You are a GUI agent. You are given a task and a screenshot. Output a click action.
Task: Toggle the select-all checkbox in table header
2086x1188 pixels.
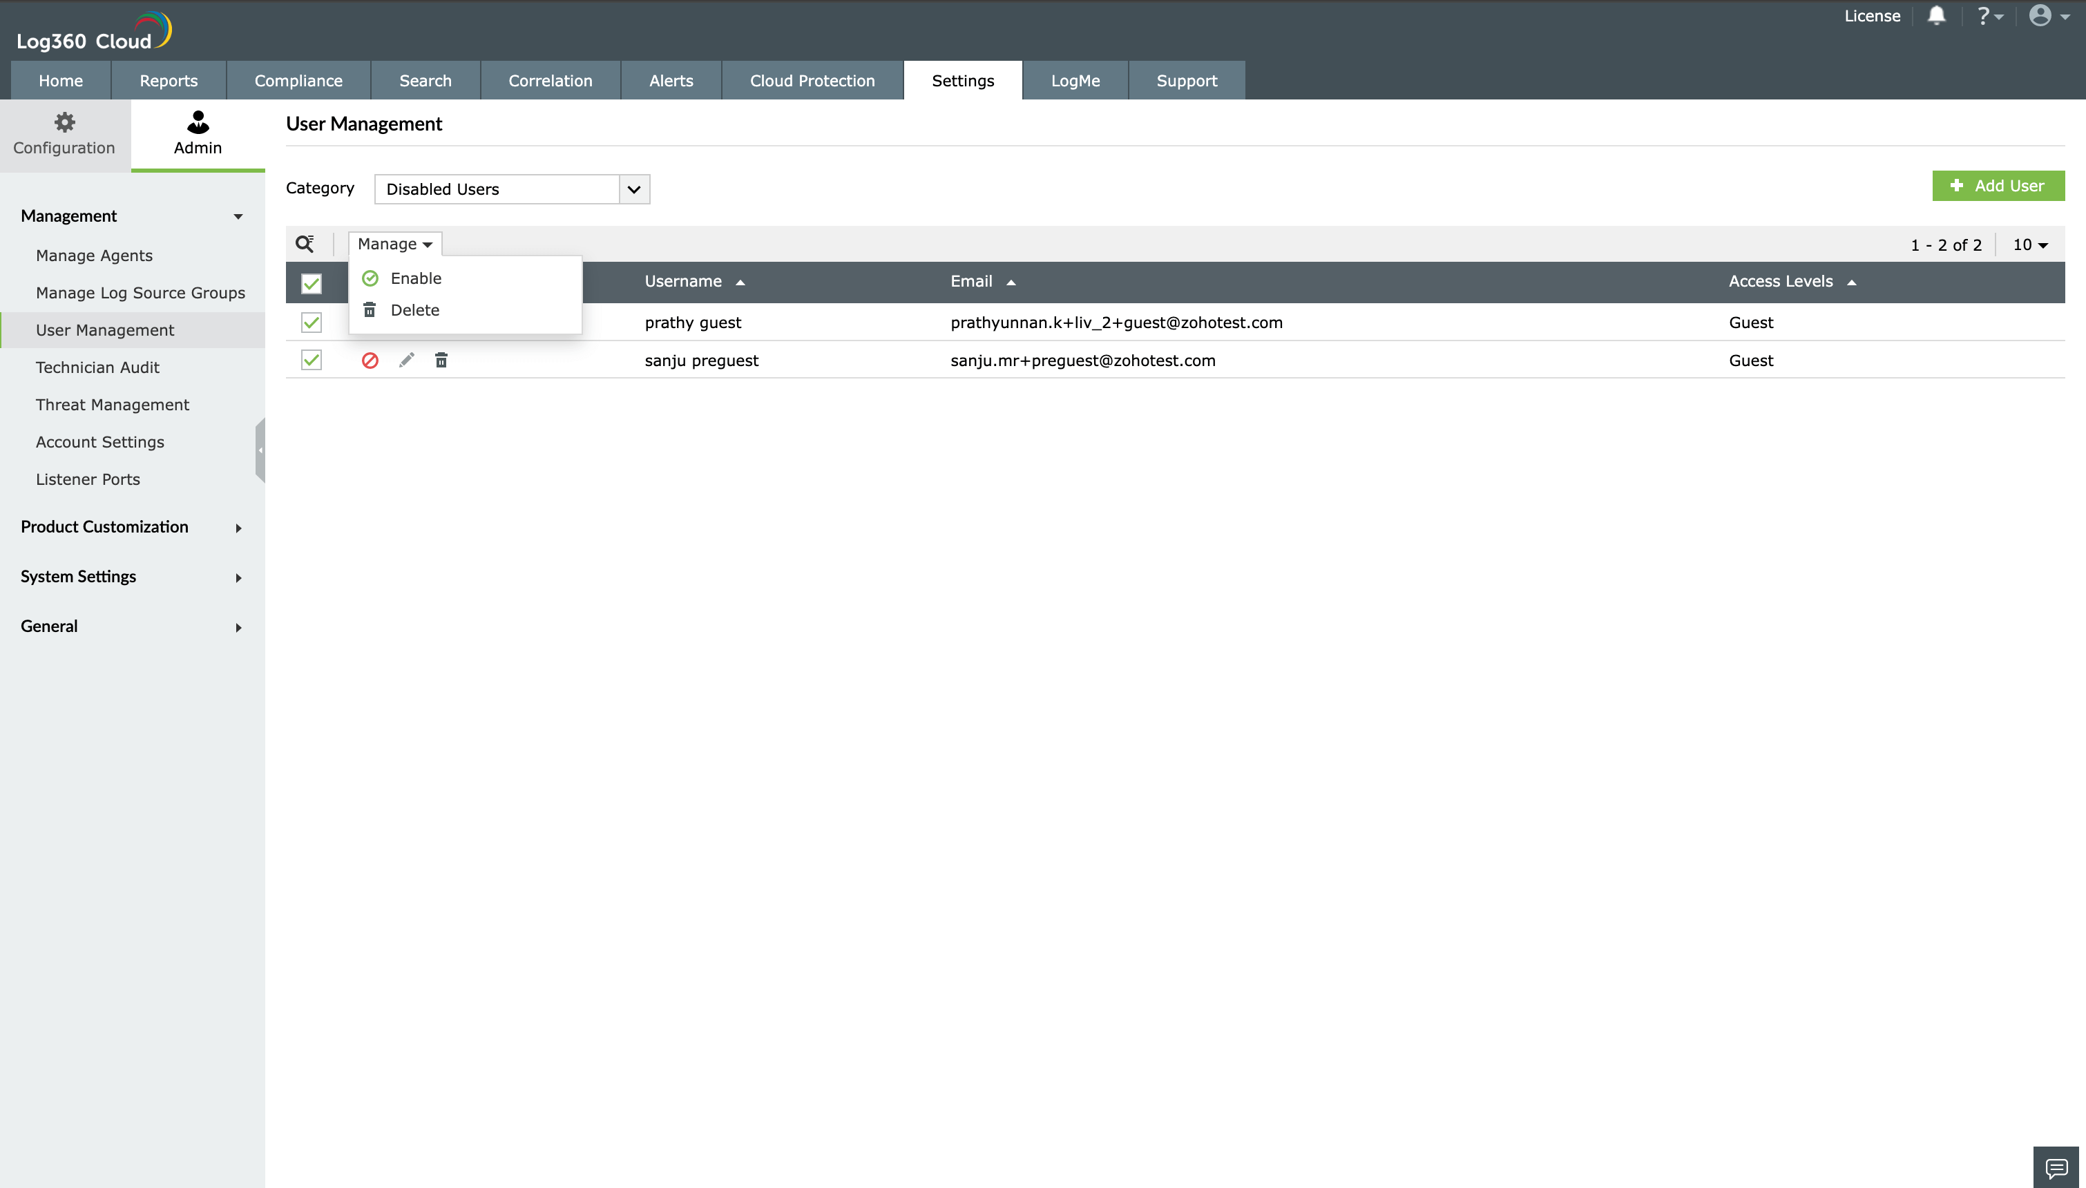tap(311, 282)
